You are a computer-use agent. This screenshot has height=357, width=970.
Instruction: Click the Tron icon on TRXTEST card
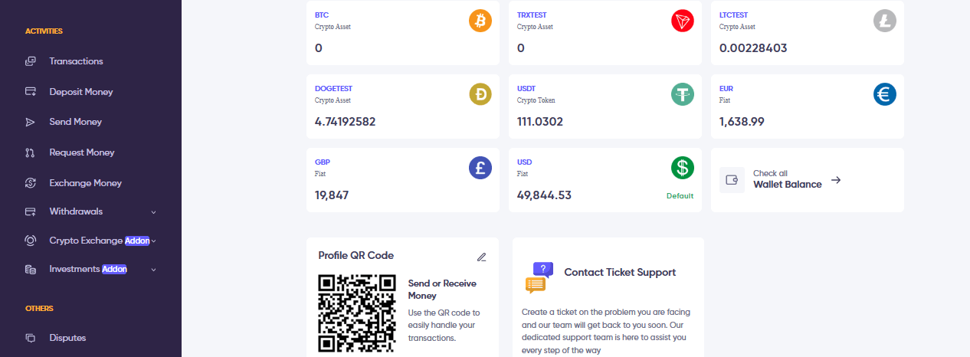682,21
